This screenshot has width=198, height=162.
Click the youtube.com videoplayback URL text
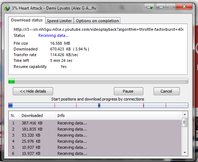coord(98,29)
